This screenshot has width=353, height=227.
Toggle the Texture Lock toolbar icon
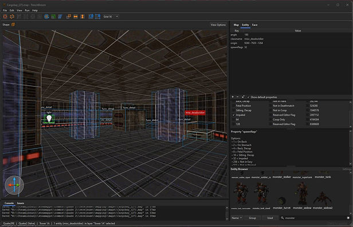[x=91, y=17]
